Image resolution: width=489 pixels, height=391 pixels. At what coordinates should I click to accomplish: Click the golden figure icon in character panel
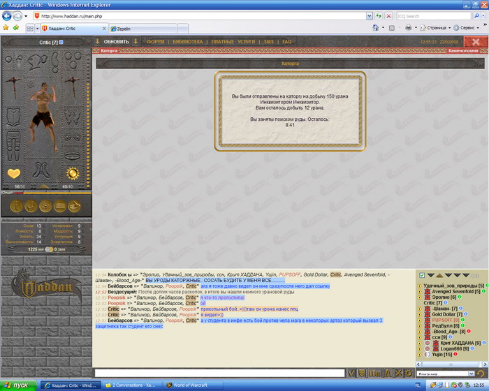tap(17, 206)
